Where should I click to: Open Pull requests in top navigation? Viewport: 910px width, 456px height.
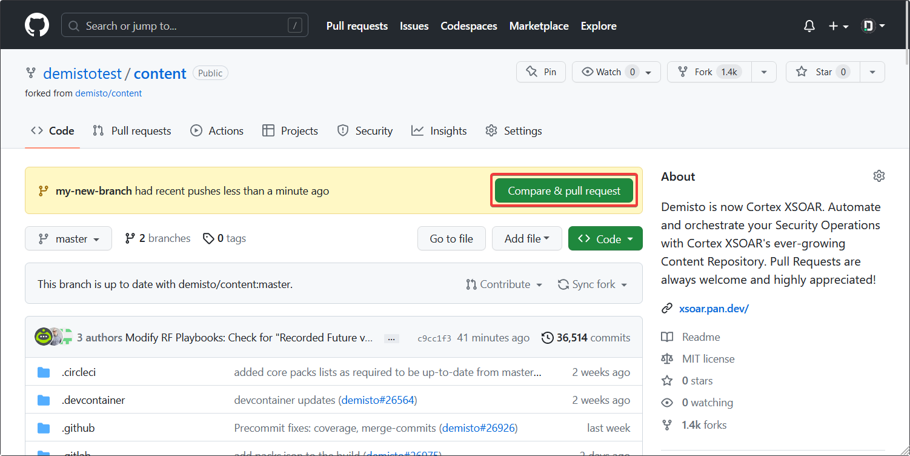pos(357,26)
